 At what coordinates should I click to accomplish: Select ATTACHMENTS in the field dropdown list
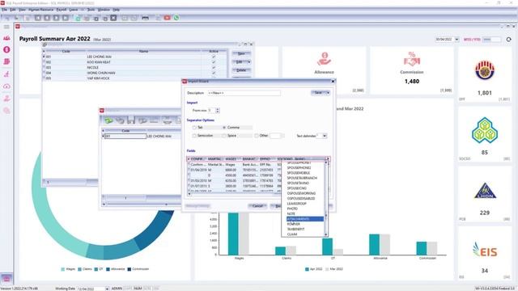click(x=305, y=219)
